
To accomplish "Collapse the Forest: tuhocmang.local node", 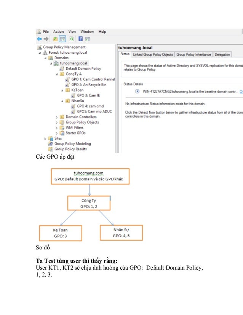I will [40, 53].
